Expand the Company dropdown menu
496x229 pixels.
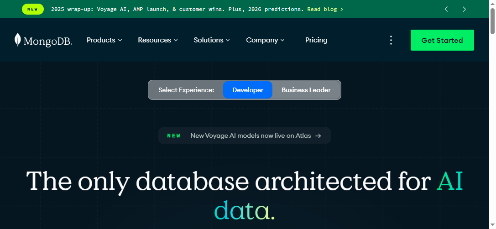265,40
